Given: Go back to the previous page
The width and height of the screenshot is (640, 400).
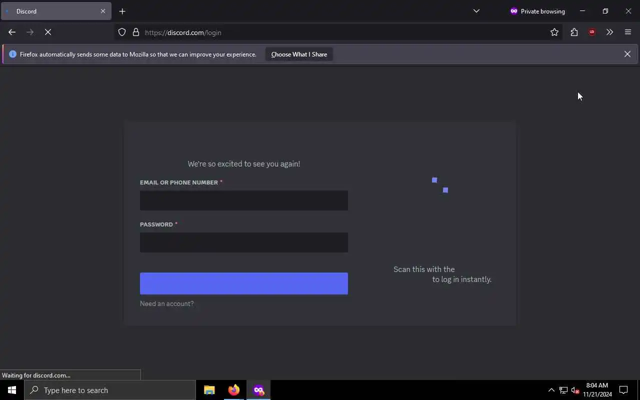Looking at the screenshot, I should (12, 32).
